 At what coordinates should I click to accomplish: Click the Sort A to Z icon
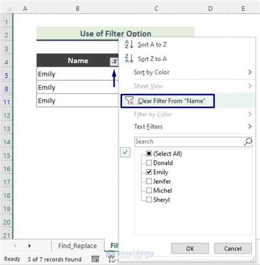[129, 44]
